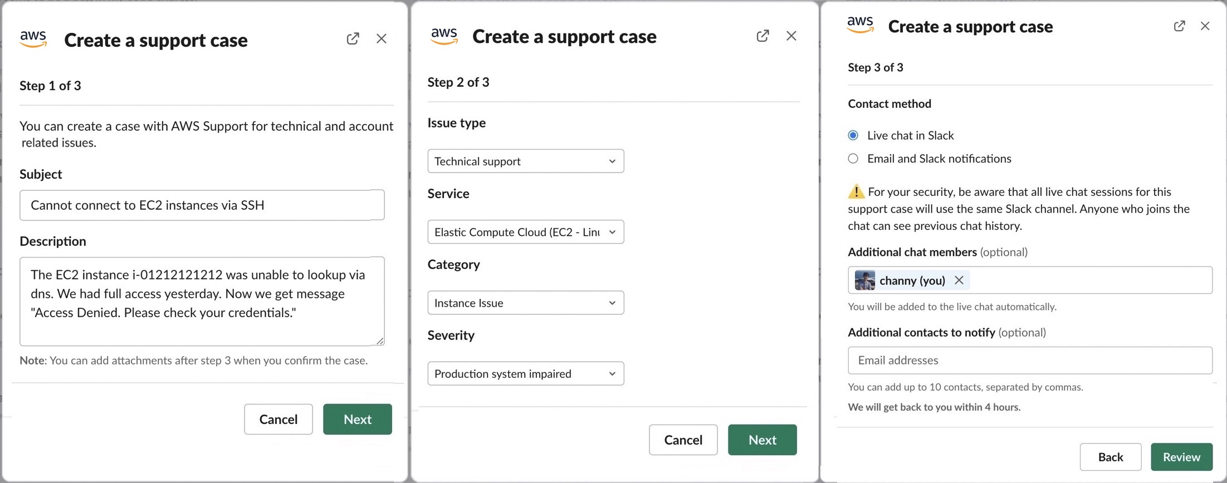This screenshot has height=483, width=1227.
Task: Open the Category dropdown
Action: click(x=526, y=303)
